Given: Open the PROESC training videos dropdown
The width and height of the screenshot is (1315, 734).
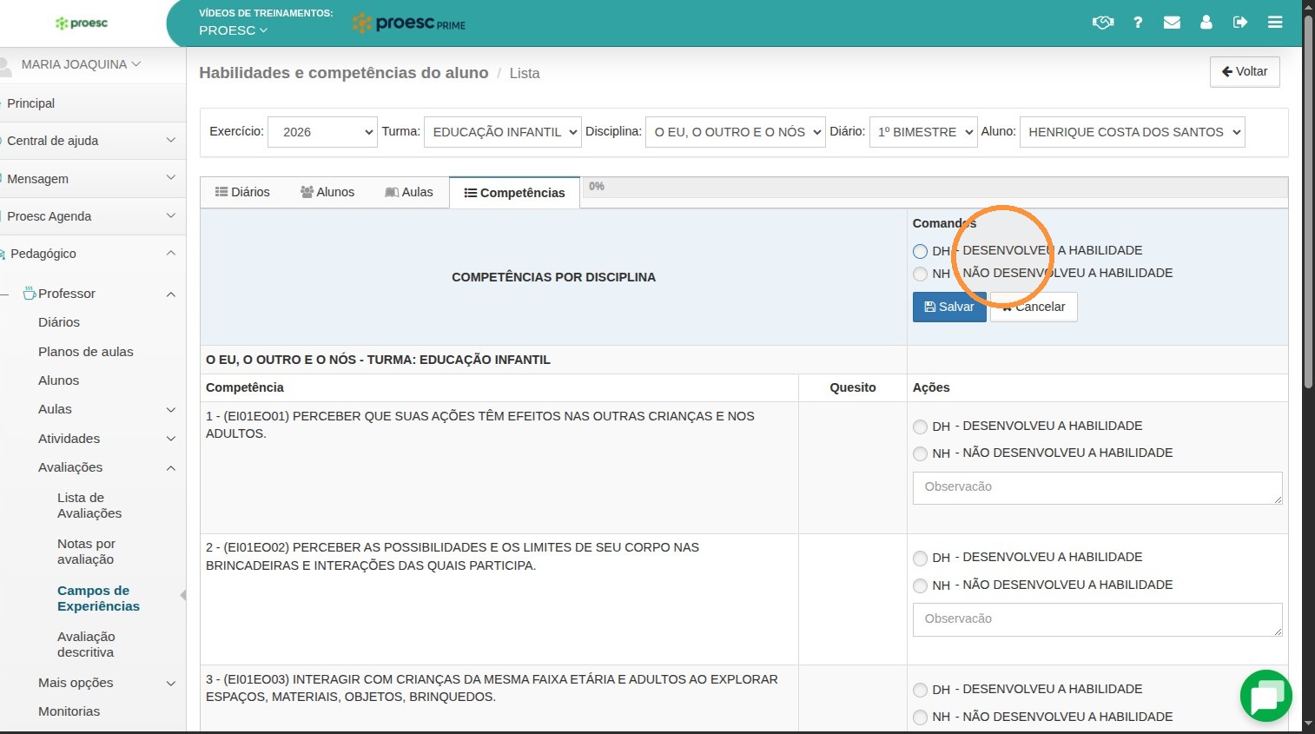Looking at the screenshot, I should 233,30.
